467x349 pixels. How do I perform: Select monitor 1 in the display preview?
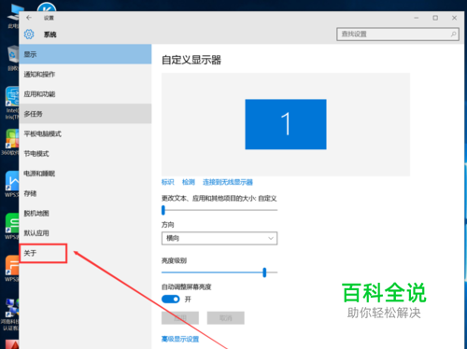click(286, 124)
